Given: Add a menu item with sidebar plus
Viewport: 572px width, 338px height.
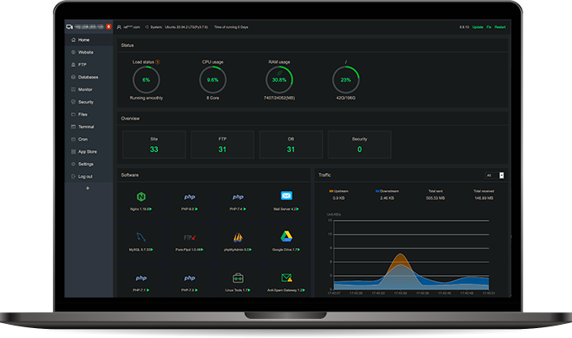Looking at the screenshot, I should pyautogui.click(x=88, y=188).
